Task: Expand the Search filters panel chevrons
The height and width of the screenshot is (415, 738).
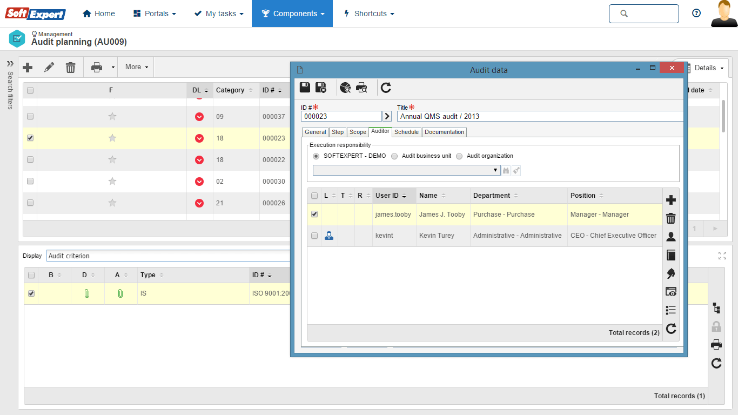Action: [x=10, y=64]
